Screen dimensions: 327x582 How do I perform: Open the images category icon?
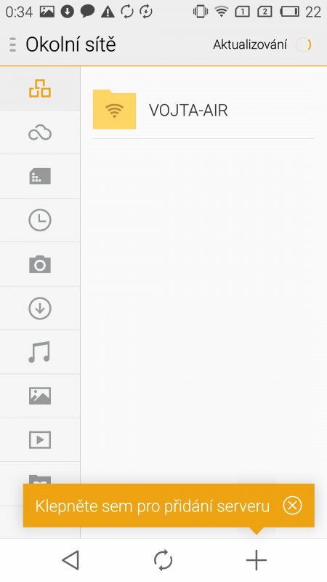point(40,396)
